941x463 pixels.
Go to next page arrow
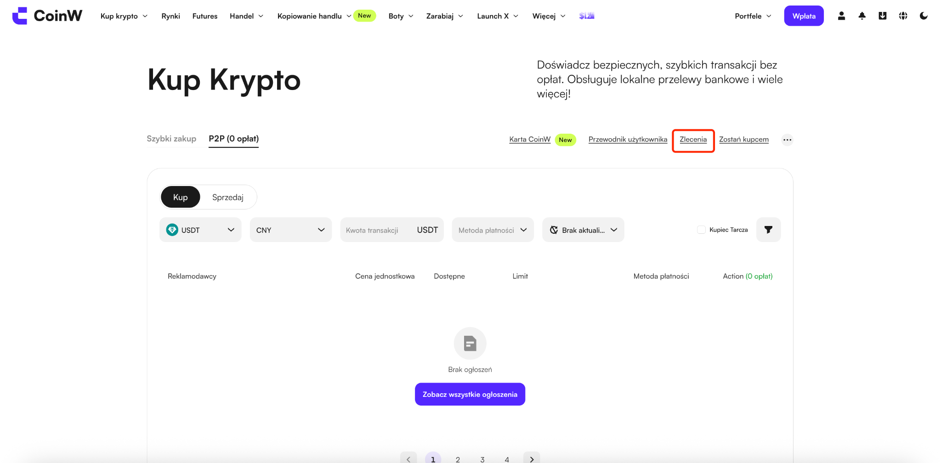tap(532, 458)
